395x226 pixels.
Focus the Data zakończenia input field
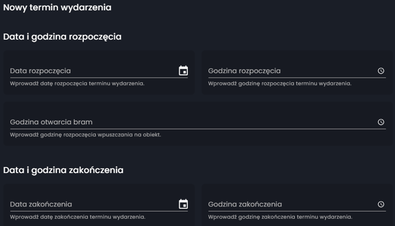point(93,204)
